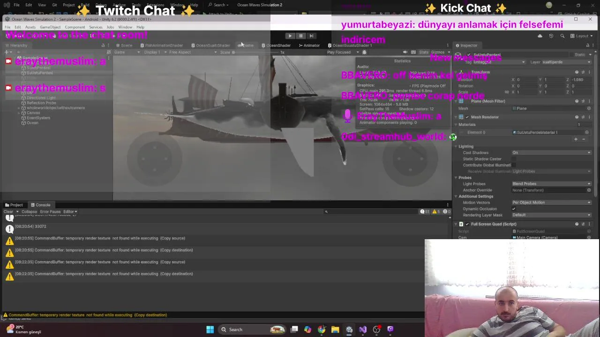Open Anchor Override object picker
This screenshot has width=600, height=337.
click(589, 190)
